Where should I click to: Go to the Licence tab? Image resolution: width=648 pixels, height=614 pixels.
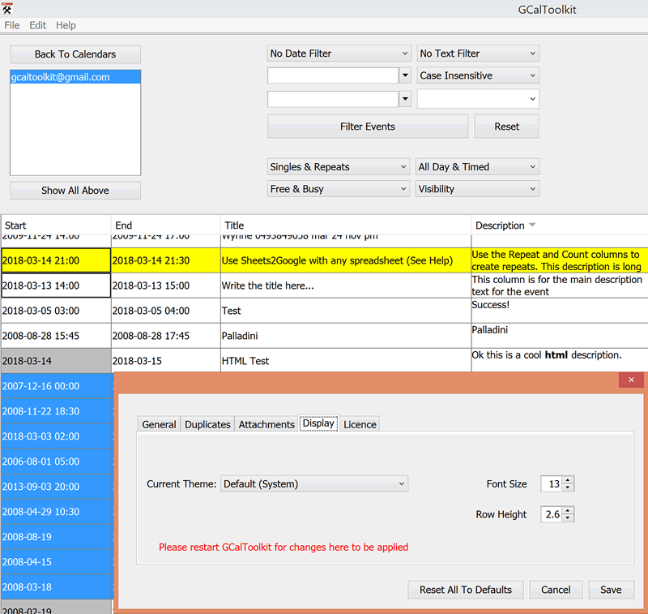[360, 424]
